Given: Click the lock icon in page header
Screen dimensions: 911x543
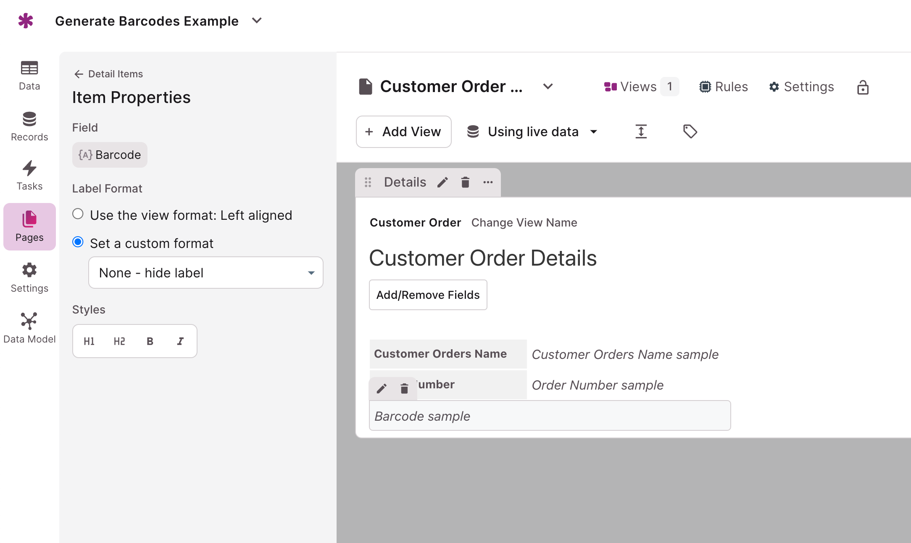Looking at the screenshot, I should coord(863,87).
